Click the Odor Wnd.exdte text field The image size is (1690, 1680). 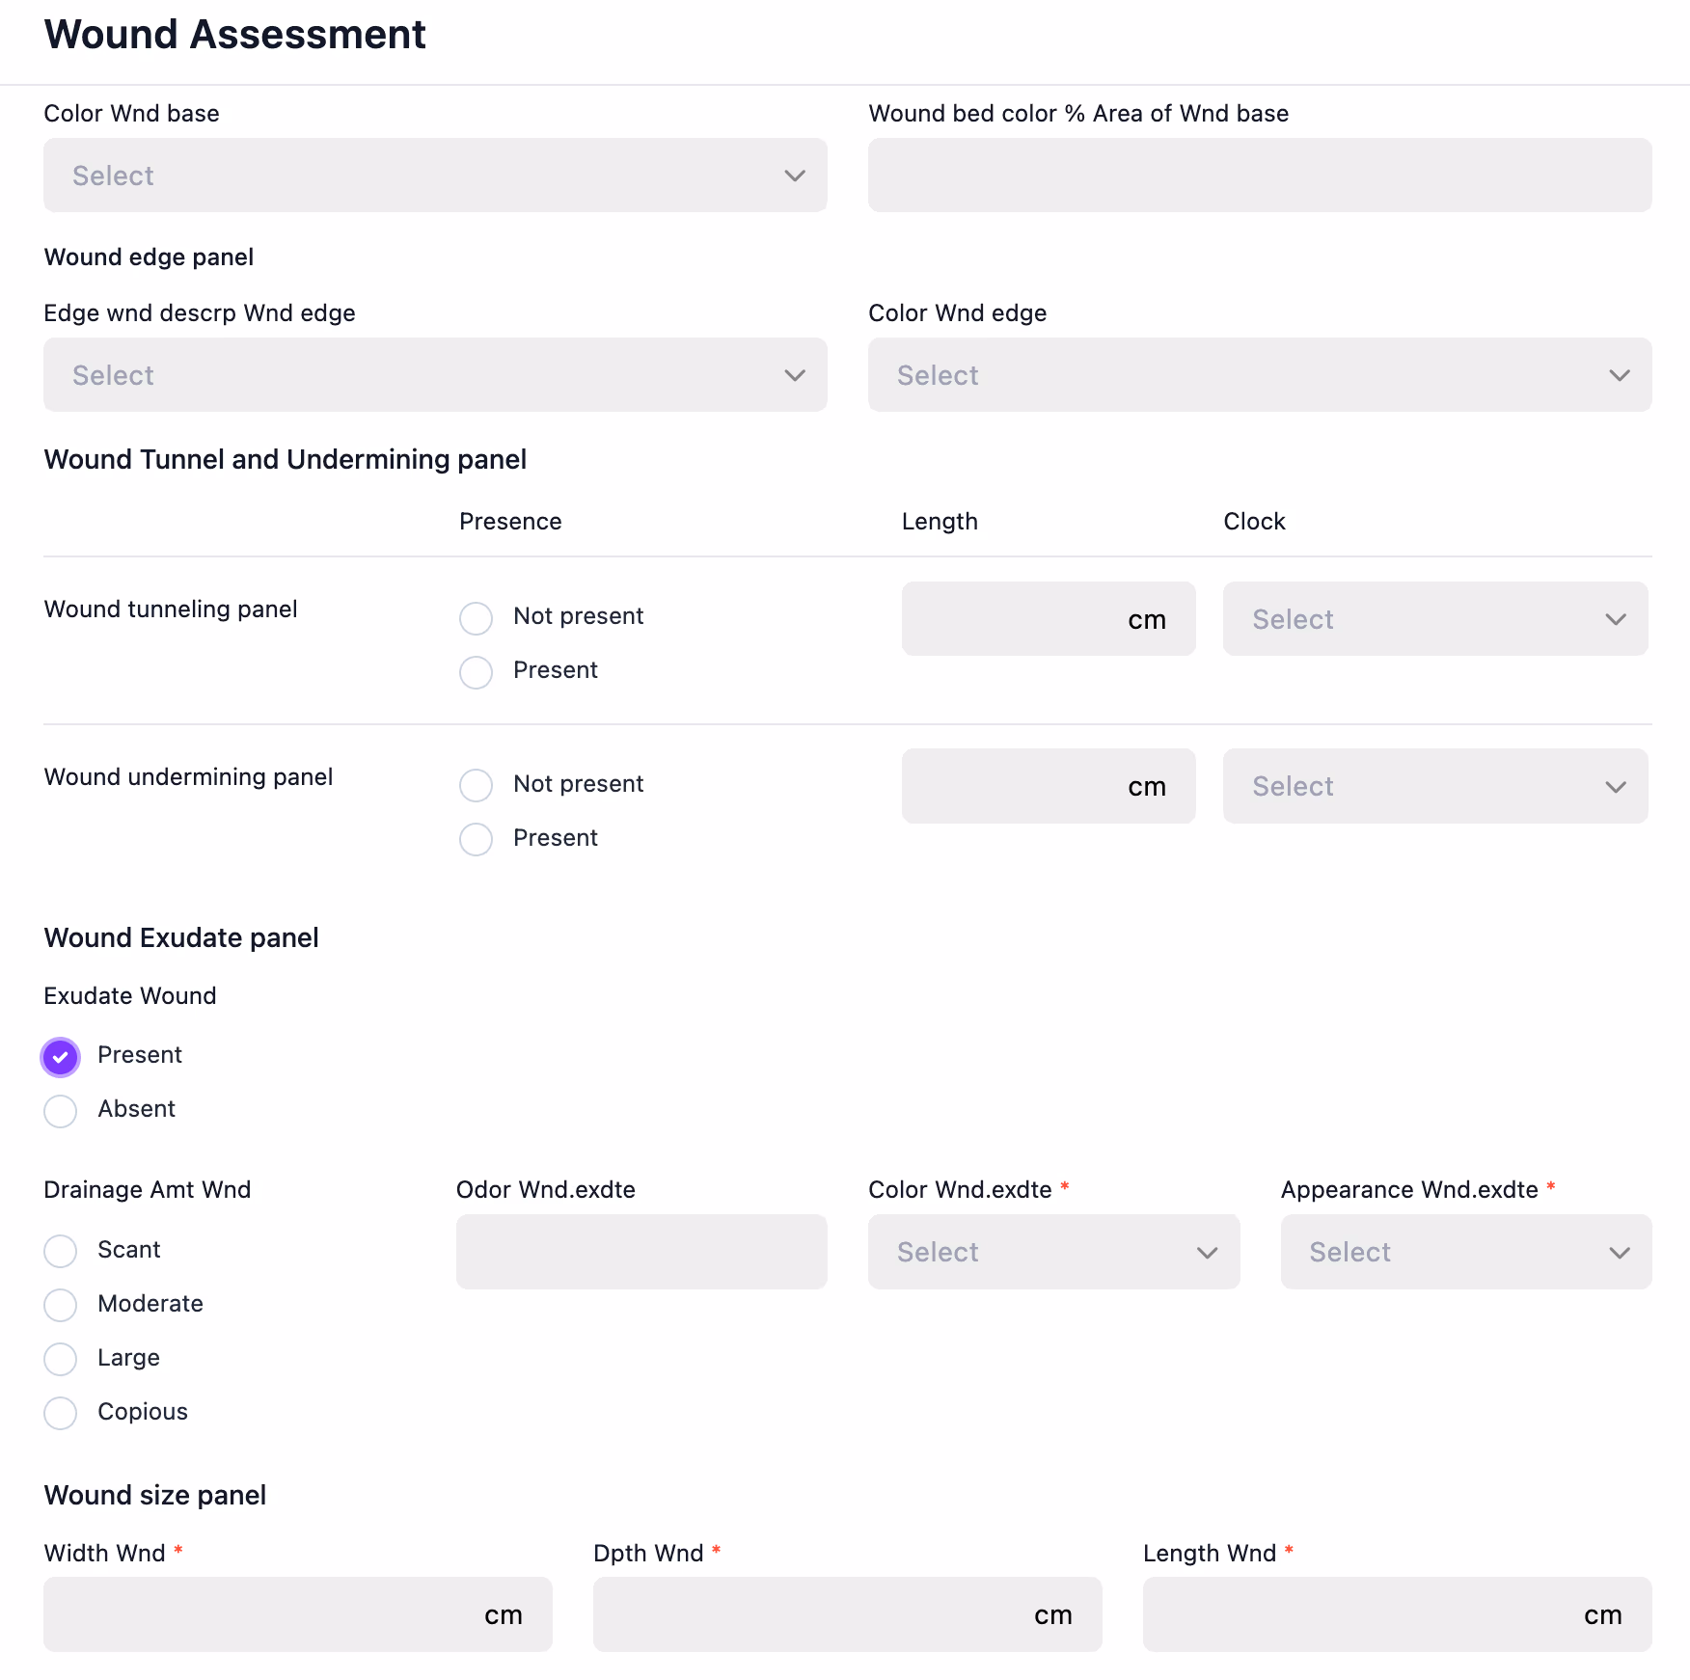coord(641,1252)
